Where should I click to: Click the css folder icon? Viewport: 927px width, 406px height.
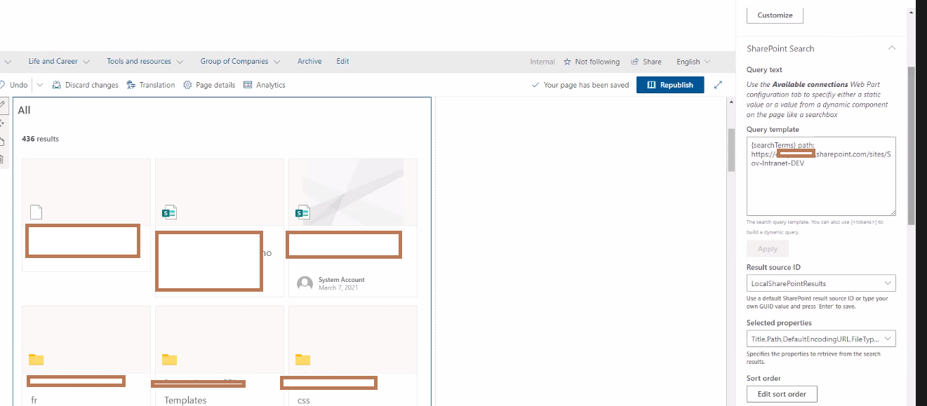[302, 360]
